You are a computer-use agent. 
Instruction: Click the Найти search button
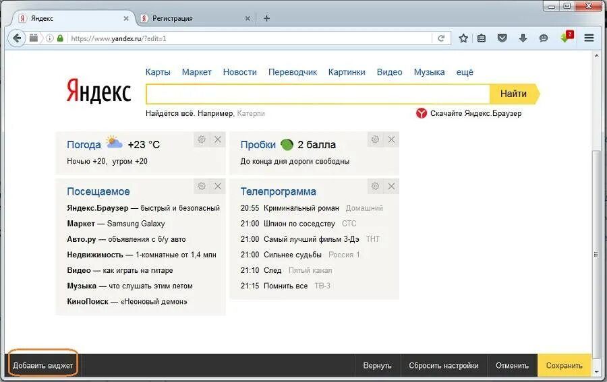[514, 94]
